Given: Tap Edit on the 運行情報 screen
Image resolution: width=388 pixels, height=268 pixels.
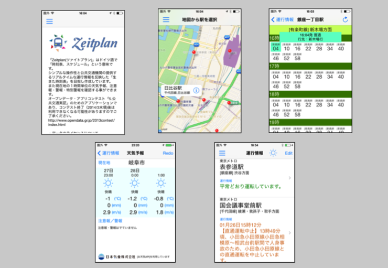Looking at the screenshot, I should (x=289, y=153).
